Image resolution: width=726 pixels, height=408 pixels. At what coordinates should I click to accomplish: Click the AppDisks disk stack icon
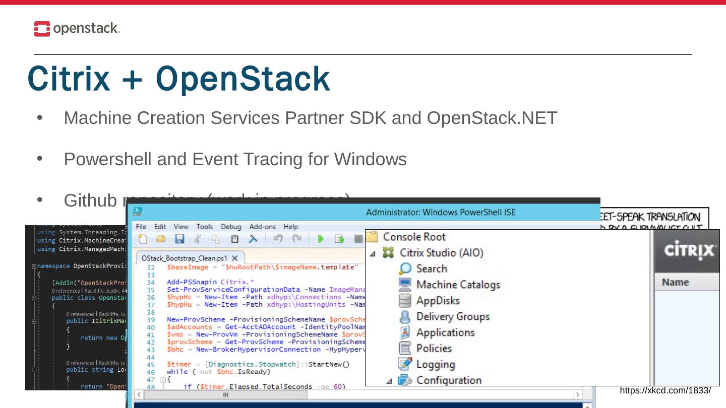[x=405, y=301]
